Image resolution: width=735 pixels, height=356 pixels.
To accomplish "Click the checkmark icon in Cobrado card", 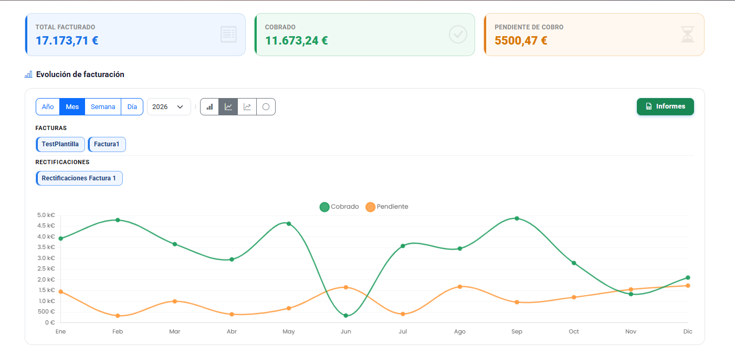I will [x=458, y=35].
